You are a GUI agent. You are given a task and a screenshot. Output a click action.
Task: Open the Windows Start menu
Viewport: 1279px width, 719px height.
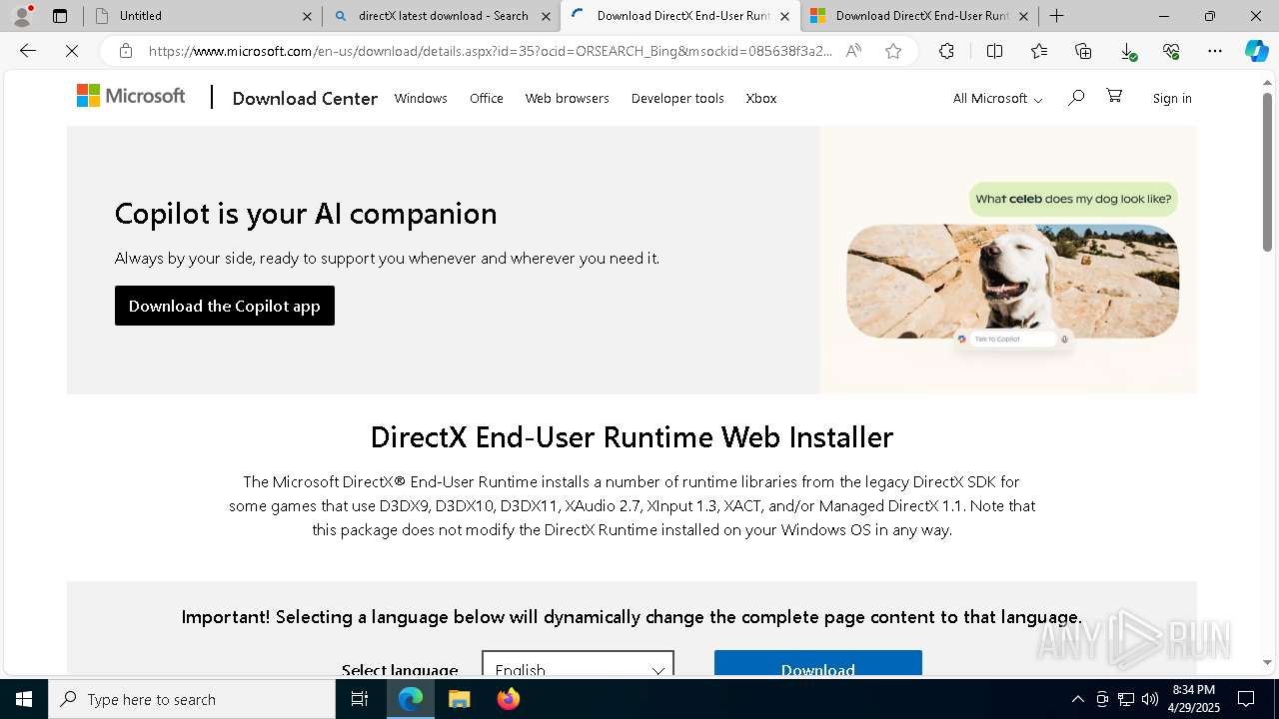(x=24, y=699)
